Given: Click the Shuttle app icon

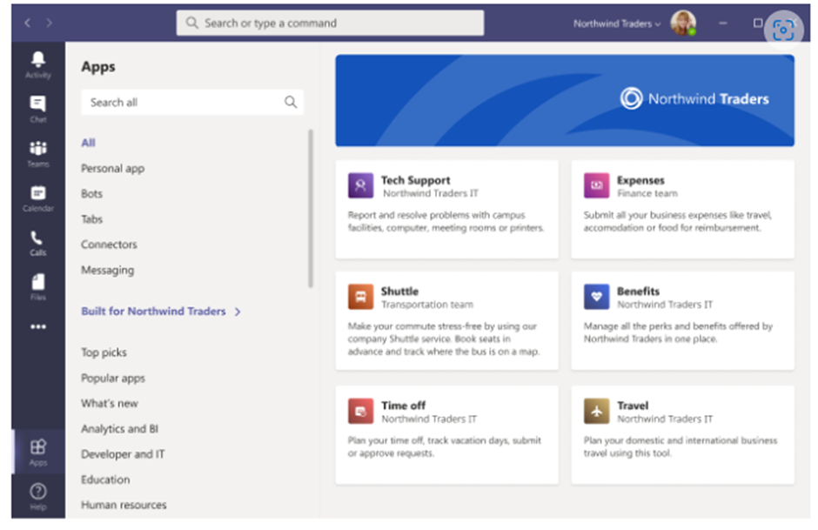Looking at the screenshot, I should click(360, 296).
